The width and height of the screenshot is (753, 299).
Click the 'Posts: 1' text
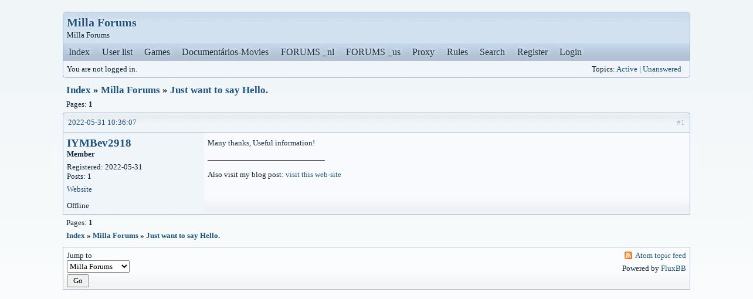[x=79, y=176]
